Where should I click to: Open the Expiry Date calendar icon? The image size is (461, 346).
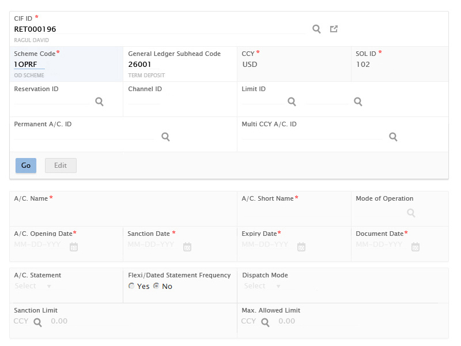301,247
